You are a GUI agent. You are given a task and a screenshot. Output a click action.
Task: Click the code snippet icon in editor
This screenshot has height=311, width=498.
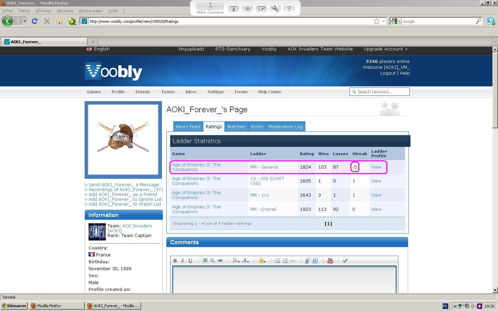pos(315,261)
